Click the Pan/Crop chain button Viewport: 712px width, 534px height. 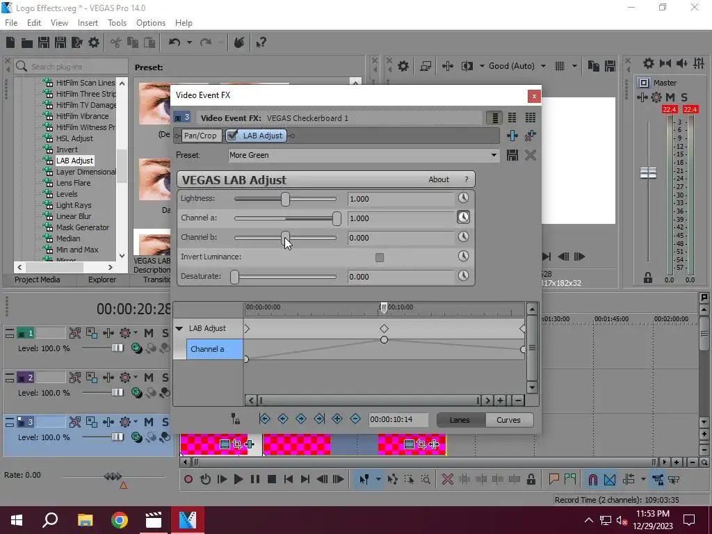click(200, 136)
